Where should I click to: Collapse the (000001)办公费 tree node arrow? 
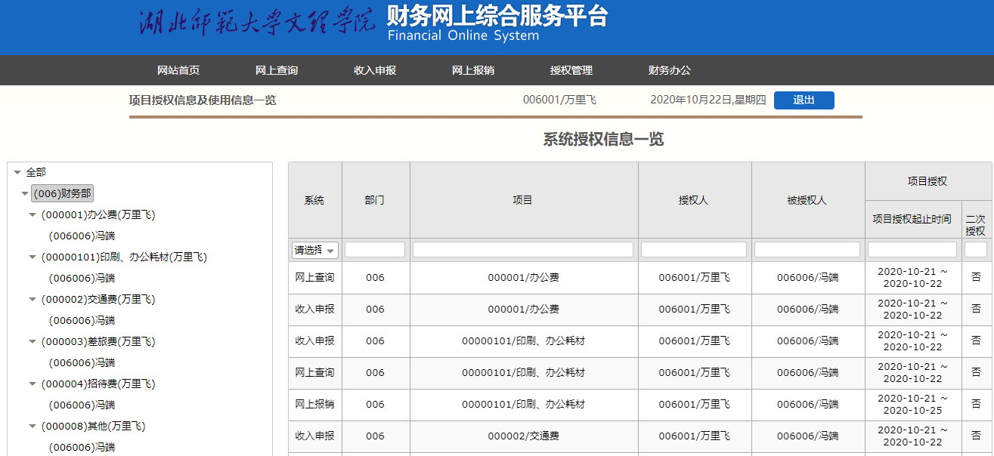[33, 215]
